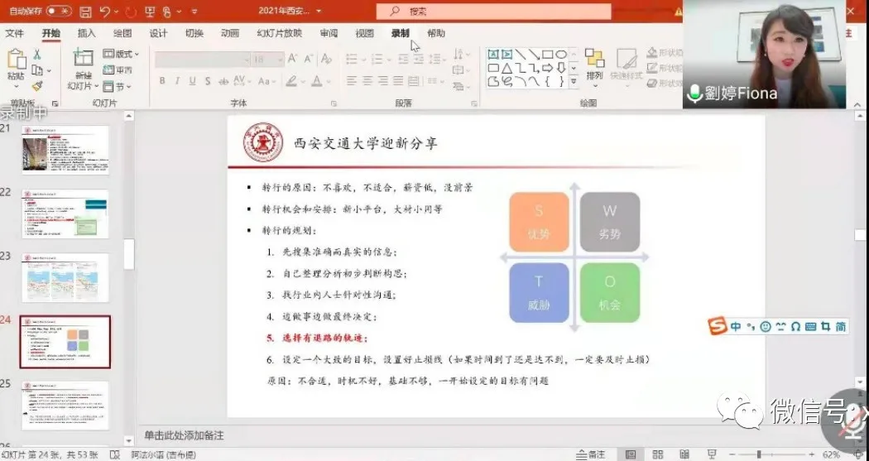Click the zoom slider in status bar
869x461 pixels.
point(759,454)
